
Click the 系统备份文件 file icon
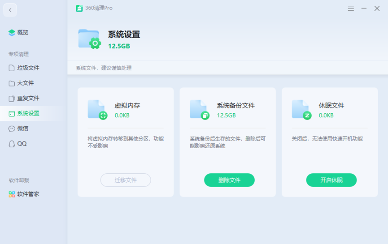coord(200,110)
